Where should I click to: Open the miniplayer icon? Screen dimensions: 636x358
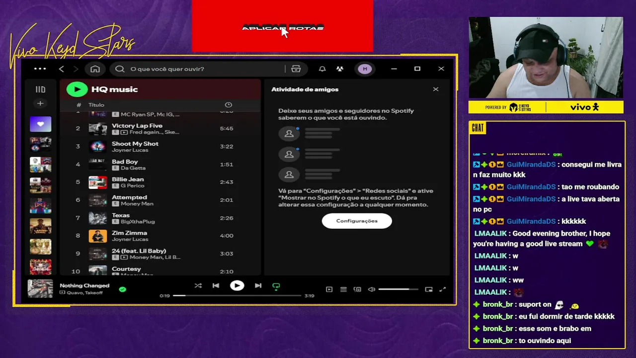tap(429, 289)
